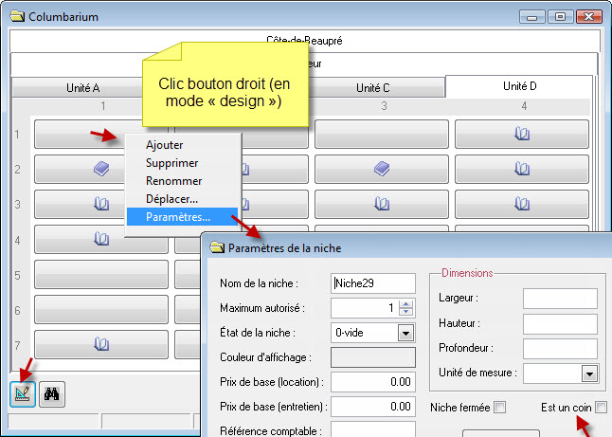The height and width of the screenshot is (437, 612).
Task: Click open book niche in row 3 under Unité A
Action: [x=100, y=204]
